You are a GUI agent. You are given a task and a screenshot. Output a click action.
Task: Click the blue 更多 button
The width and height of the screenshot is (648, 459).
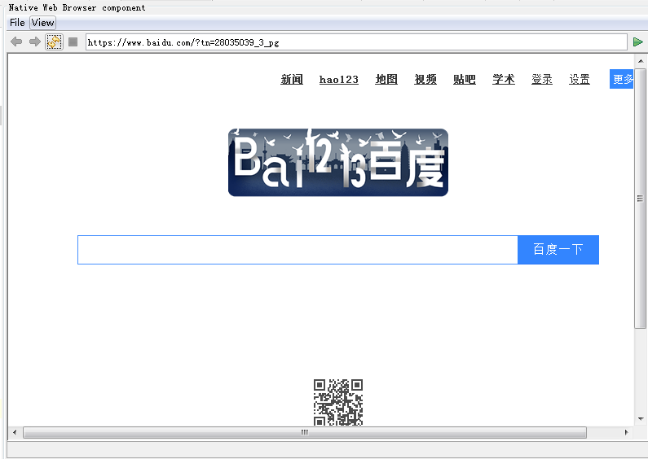622,79
